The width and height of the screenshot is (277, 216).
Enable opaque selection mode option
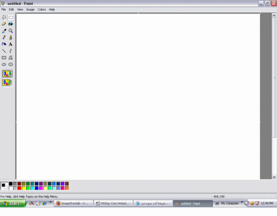click(7, 74)
